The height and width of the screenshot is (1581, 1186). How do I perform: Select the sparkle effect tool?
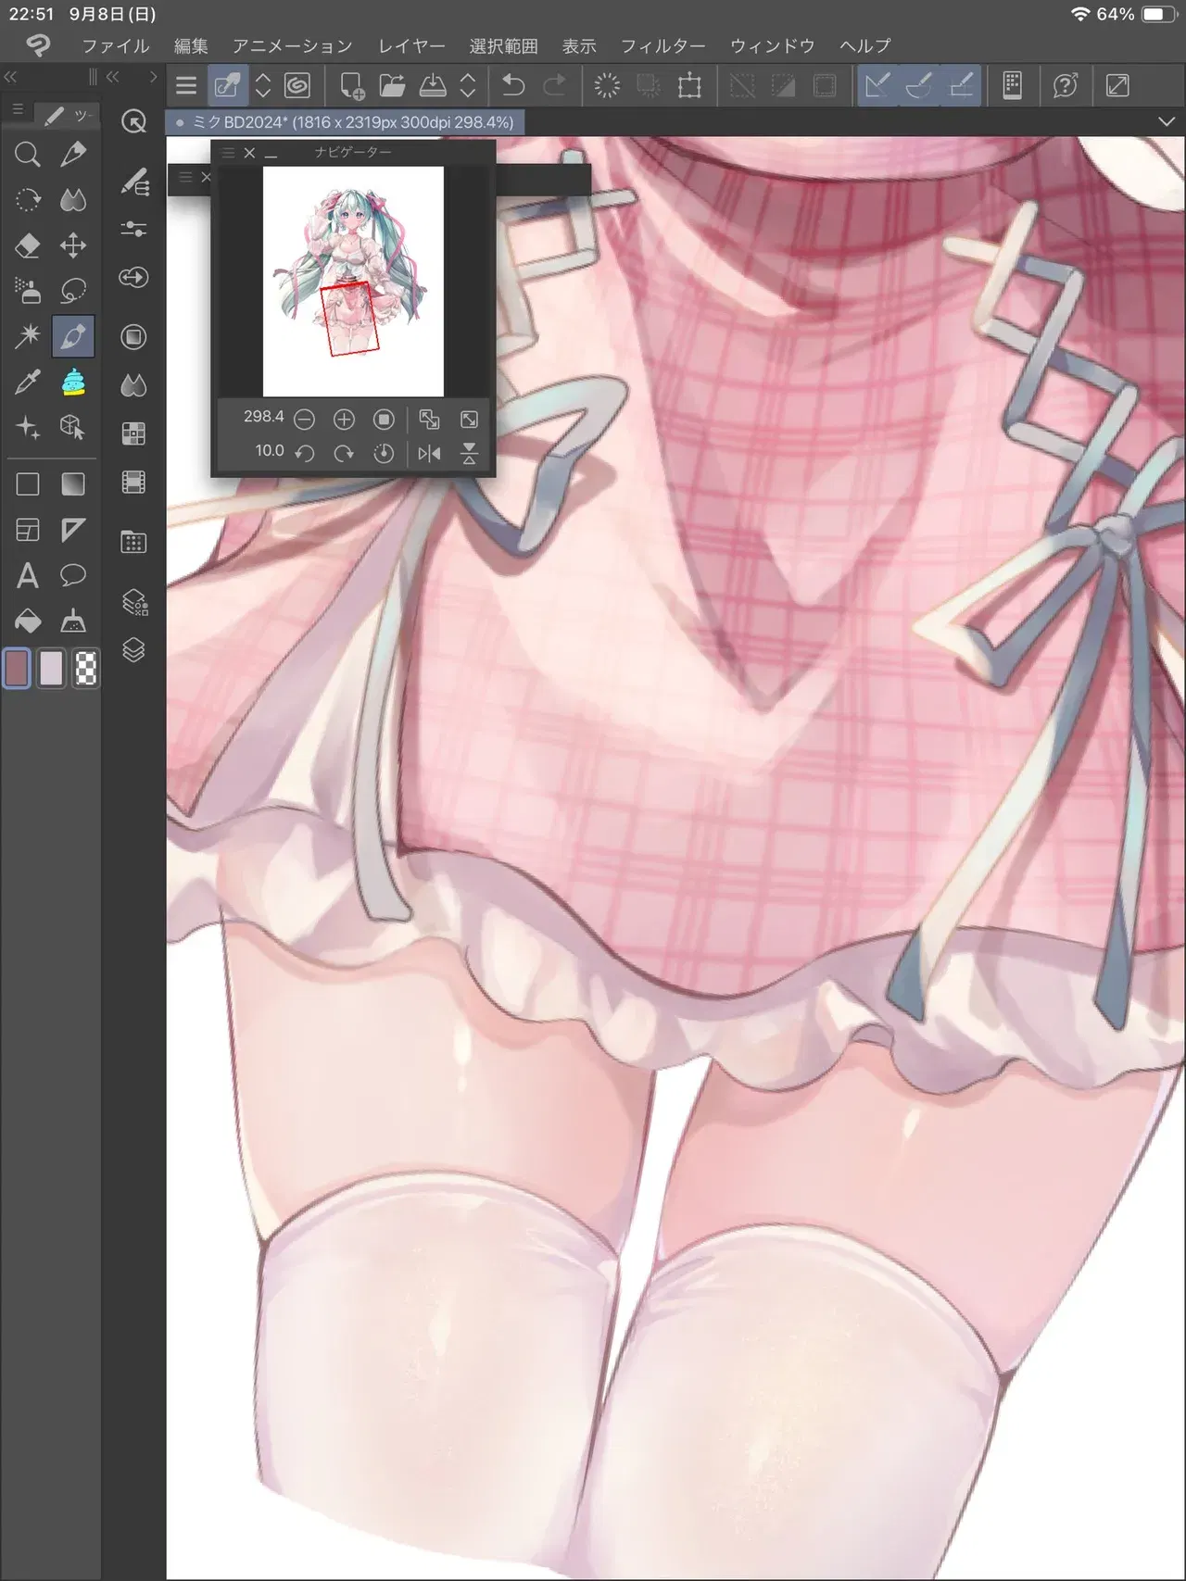click(x=28, y=427)
